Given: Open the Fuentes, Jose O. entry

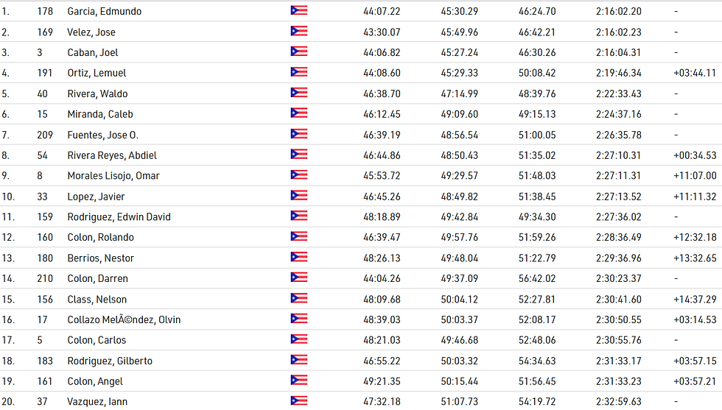Looking at the screenshot, I should [x=102, y=135].
